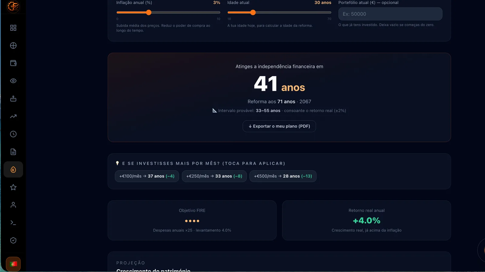The width and height of the screenshot is (485, 272).
Task: Open the eye watchlist icon in sidebar
Action: 13,81
